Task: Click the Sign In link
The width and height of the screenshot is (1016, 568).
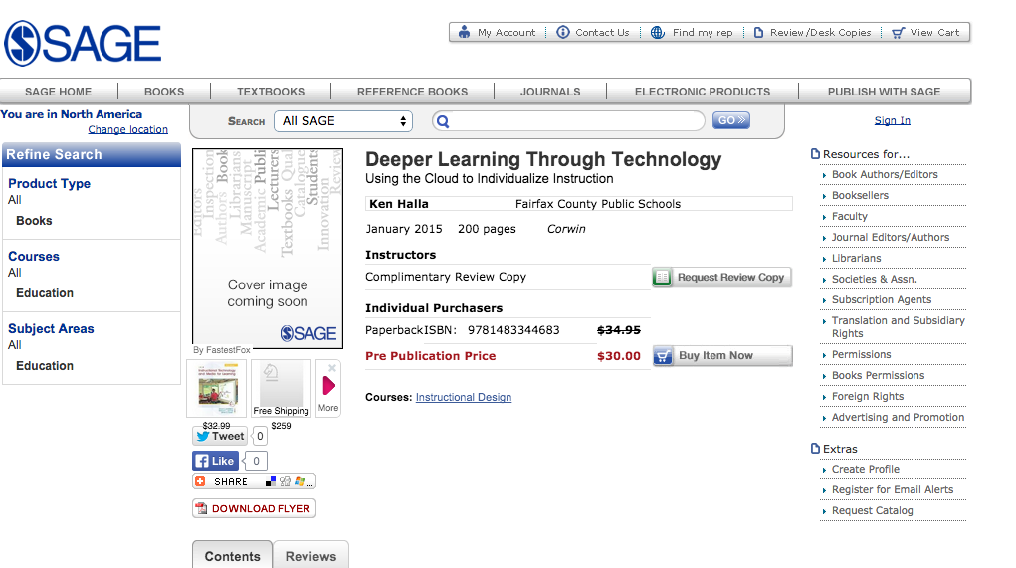Action: click(892, 120)
